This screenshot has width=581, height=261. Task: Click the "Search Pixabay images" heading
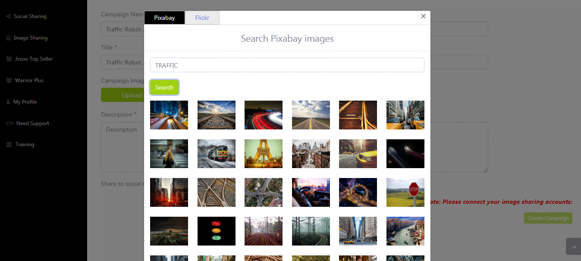point(287,39)
